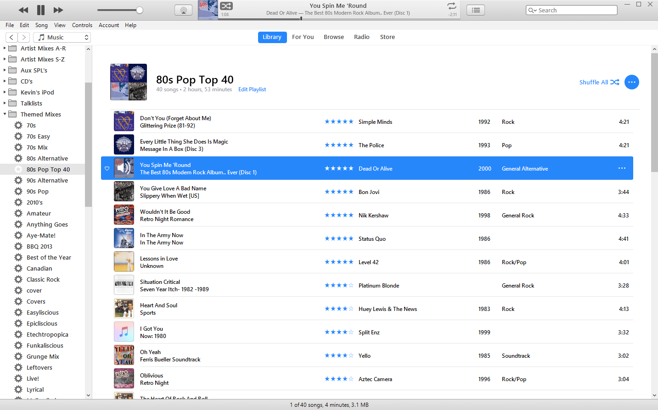Click the 80s Pop Top 40 playlist artwork
This screenshot has height=410, width=658.
pos(129,82)
